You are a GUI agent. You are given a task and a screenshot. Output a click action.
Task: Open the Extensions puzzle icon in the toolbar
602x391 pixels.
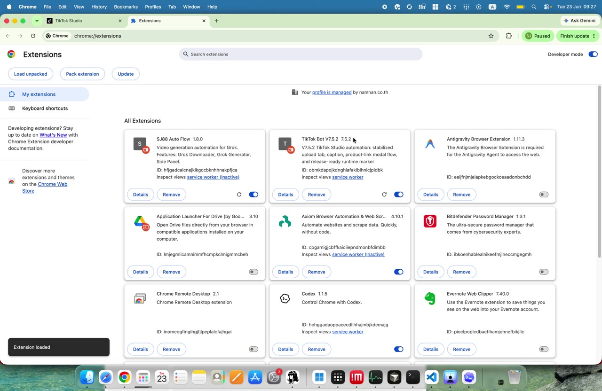[x=509, y=36]
